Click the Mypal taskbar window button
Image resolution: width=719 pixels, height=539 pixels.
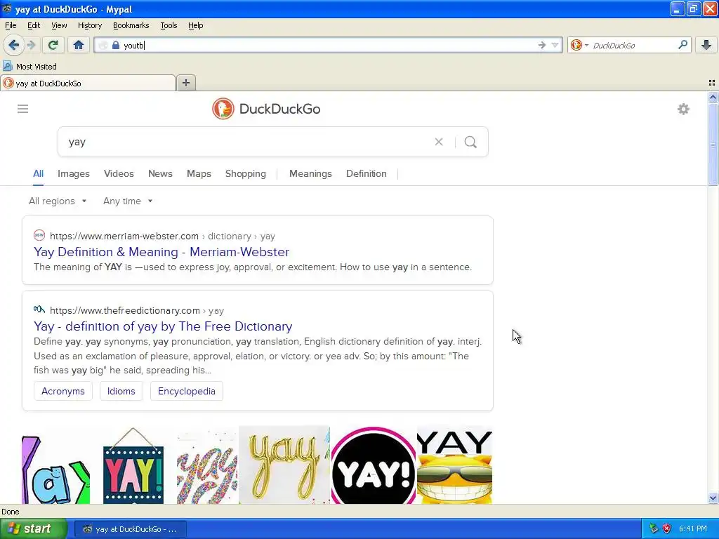(130, 529)
